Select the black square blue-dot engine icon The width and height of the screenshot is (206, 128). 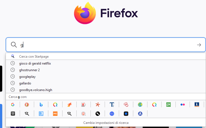click(x=126, y=114)
